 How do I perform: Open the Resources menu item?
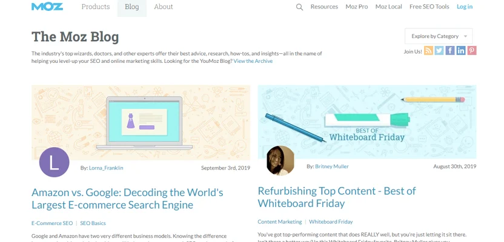click(x=324, y=7)
